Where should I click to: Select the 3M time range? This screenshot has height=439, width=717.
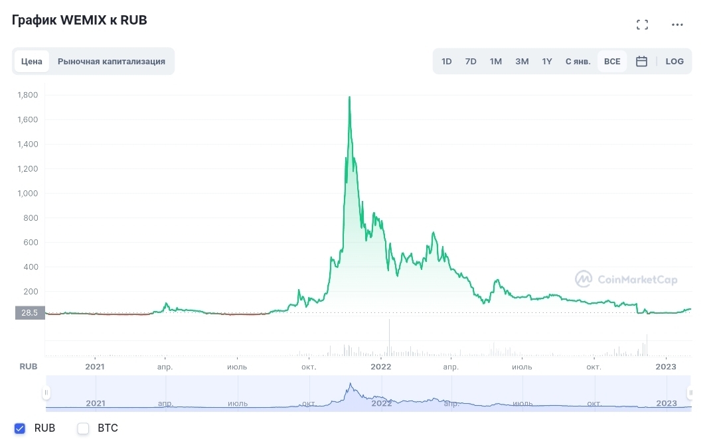(522, 61)
